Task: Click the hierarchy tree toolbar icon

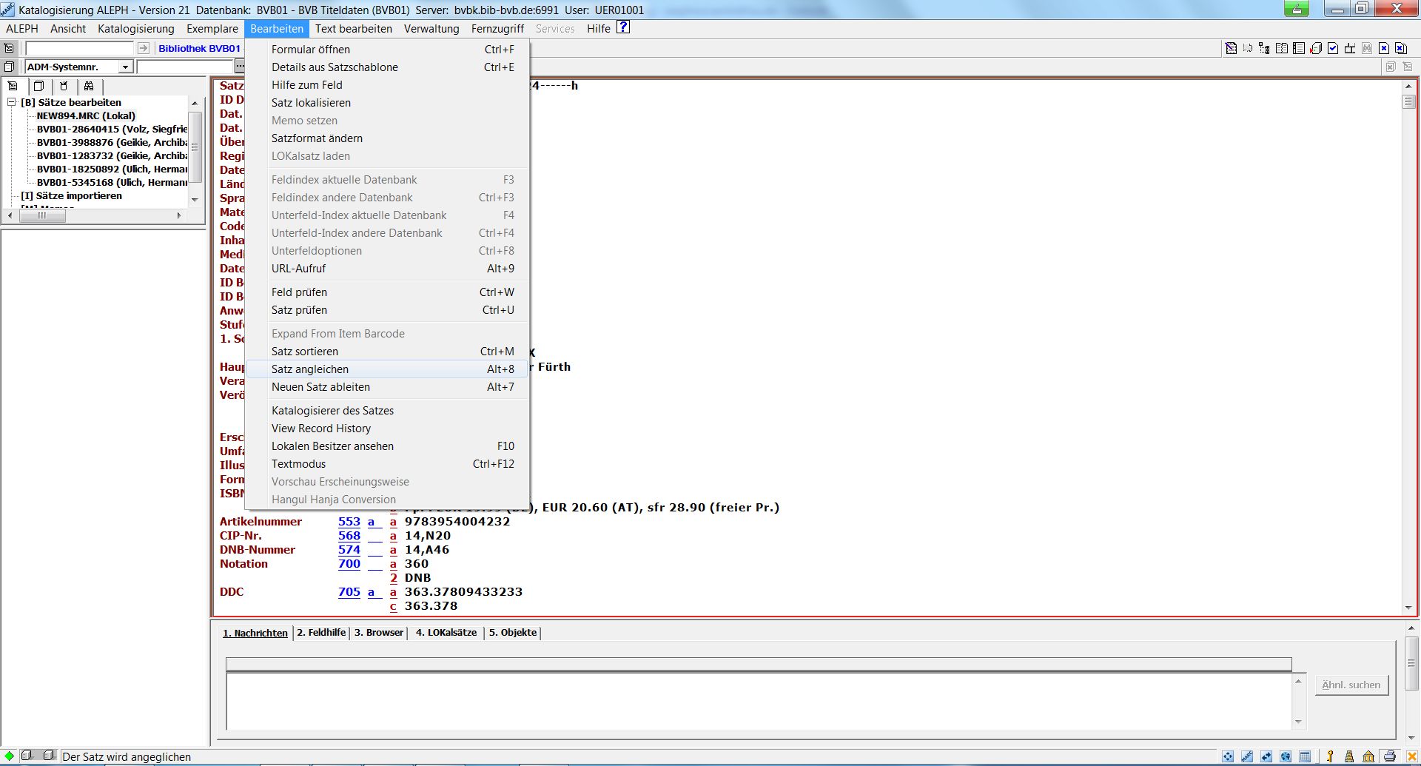Action: (x=1263, y=48)
